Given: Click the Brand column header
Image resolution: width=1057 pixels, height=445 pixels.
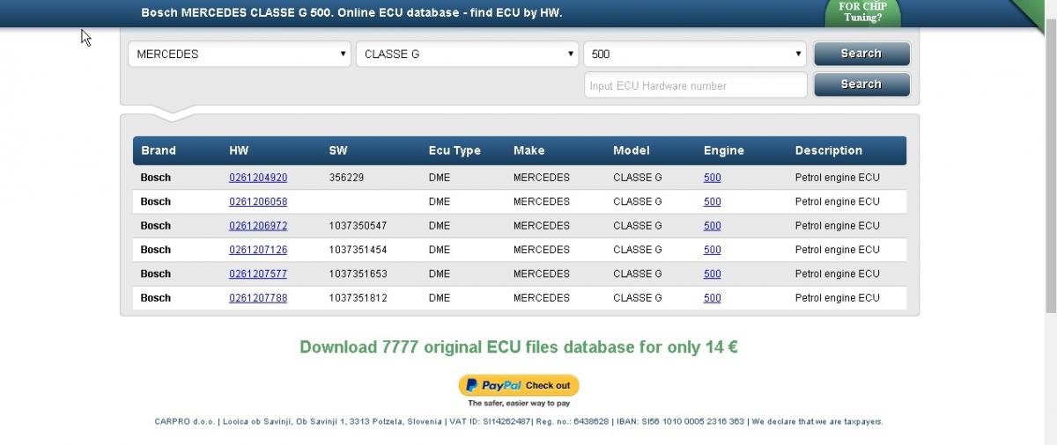Looking at the screenshot, I should (159, 150).
